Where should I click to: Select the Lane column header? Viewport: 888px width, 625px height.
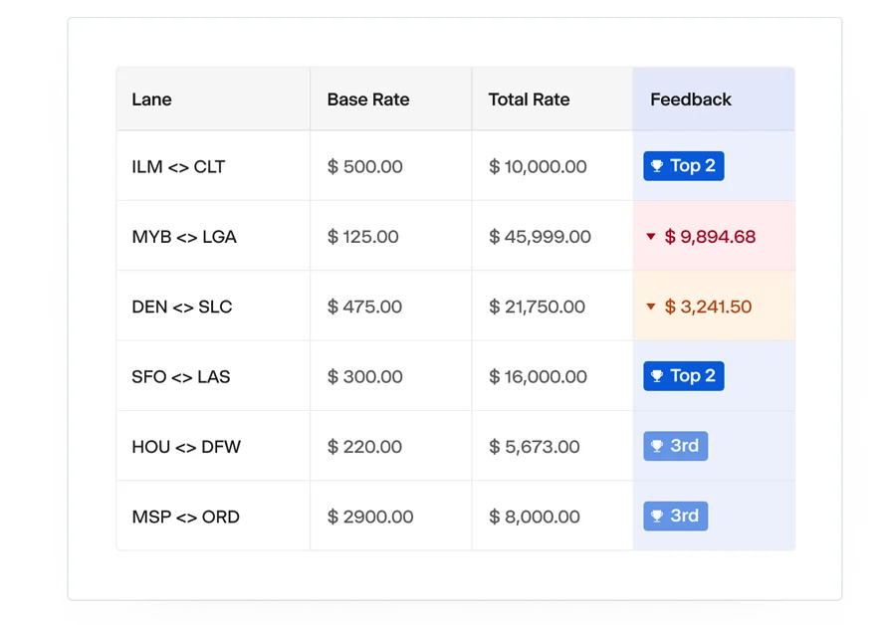(x=213, y=100)
